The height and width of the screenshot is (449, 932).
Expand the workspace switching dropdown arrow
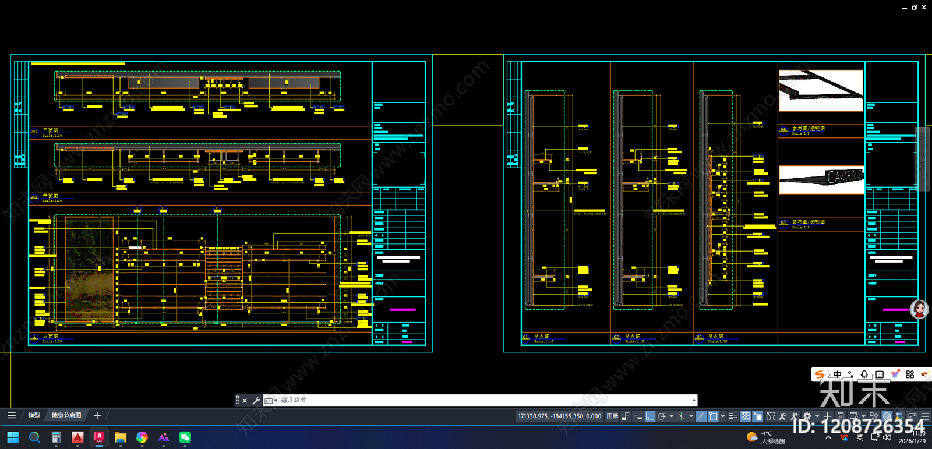point(817,416)
